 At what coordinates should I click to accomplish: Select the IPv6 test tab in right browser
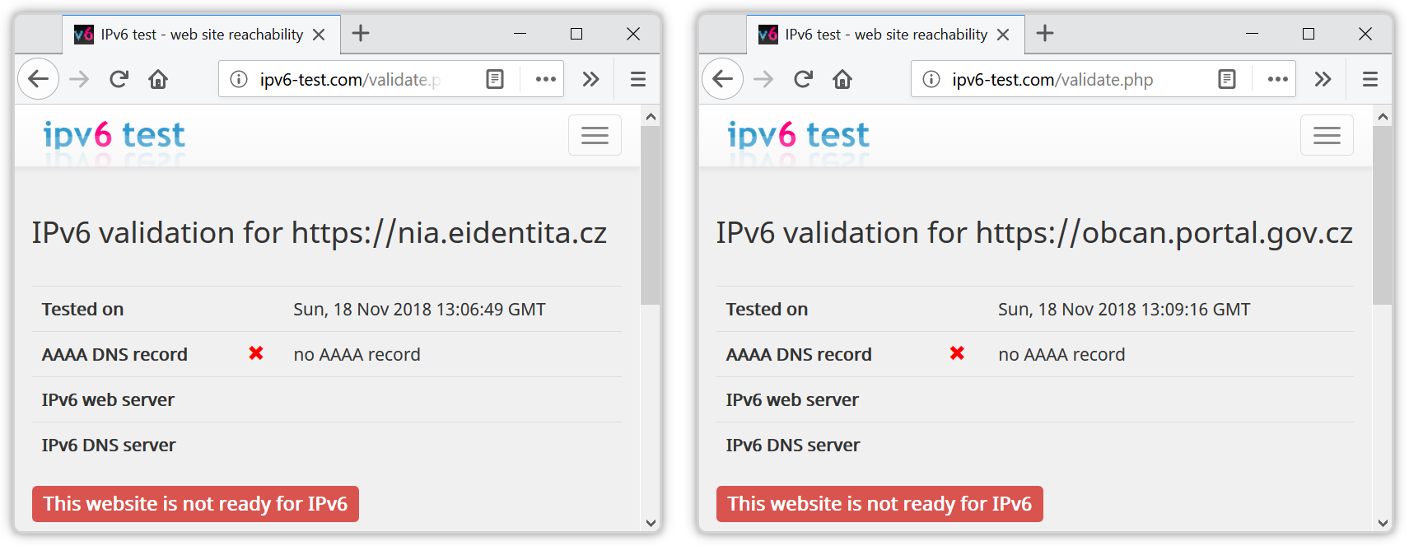click(877, 35)
